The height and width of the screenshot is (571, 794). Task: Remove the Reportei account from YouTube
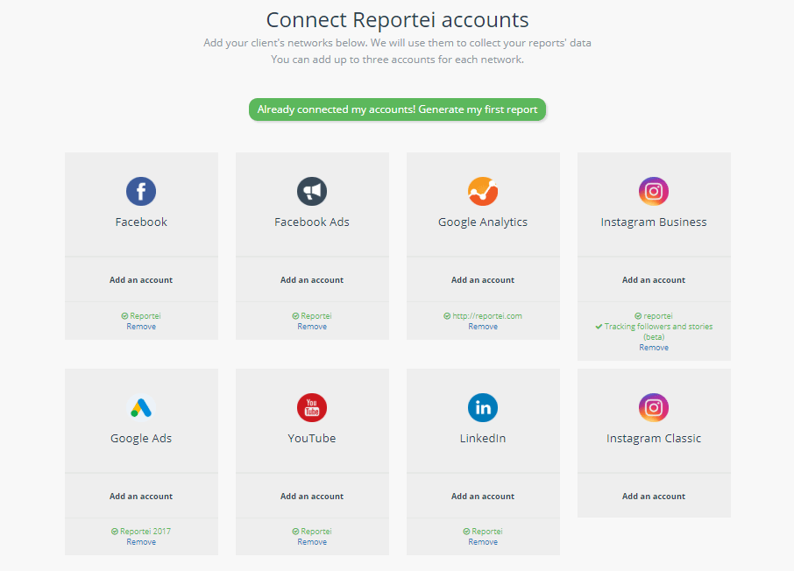point(312,541)
